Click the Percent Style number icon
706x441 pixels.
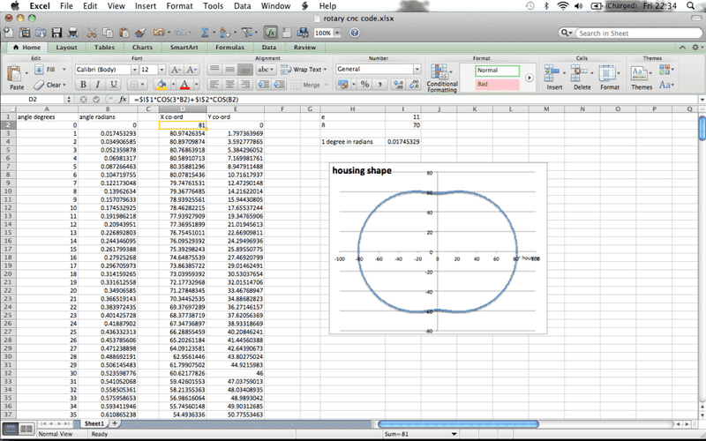tap(366, 86)
